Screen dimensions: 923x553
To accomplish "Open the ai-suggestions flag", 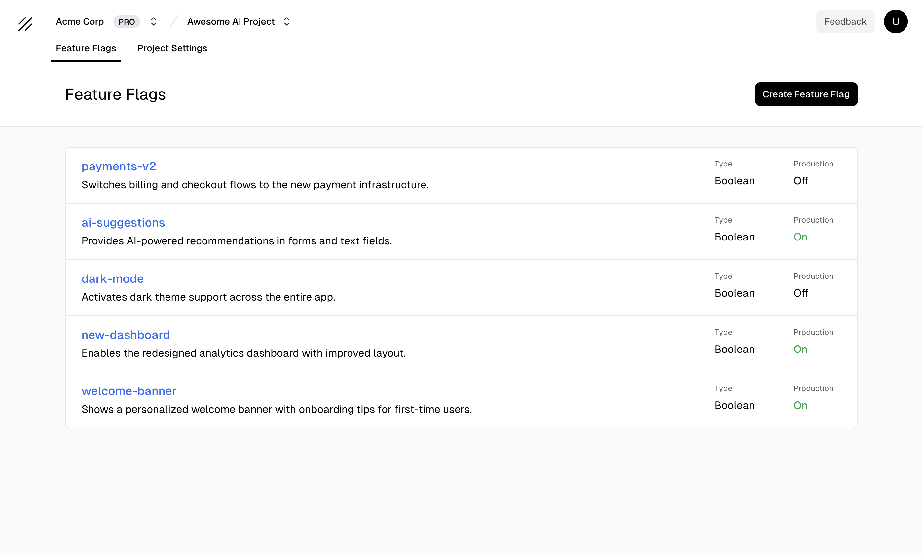I will click(x=123, y=222).
